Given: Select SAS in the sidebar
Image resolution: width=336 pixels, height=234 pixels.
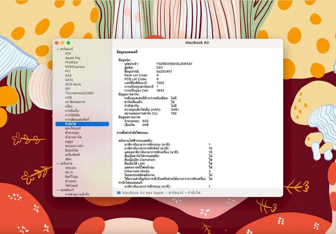Looking at the screenshot, I should click(68, 75).
